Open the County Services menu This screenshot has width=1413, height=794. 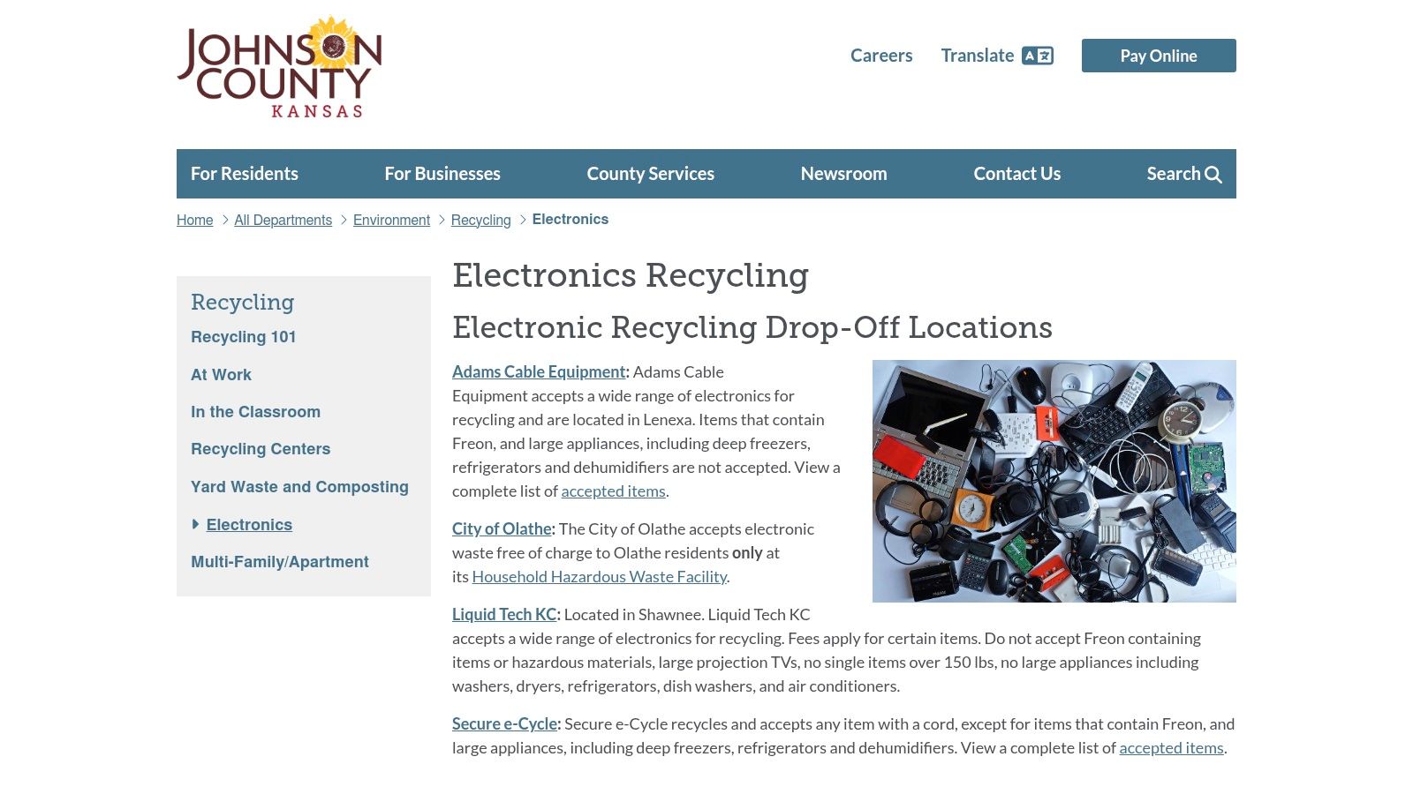[x=650, y=173]
